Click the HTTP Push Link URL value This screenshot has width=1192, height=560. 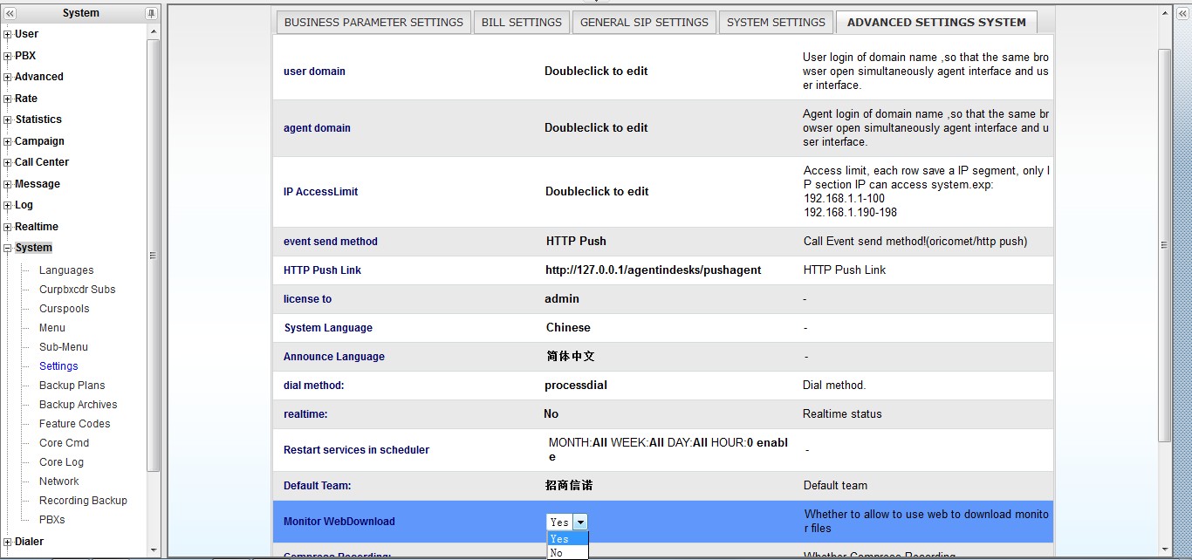653,270
